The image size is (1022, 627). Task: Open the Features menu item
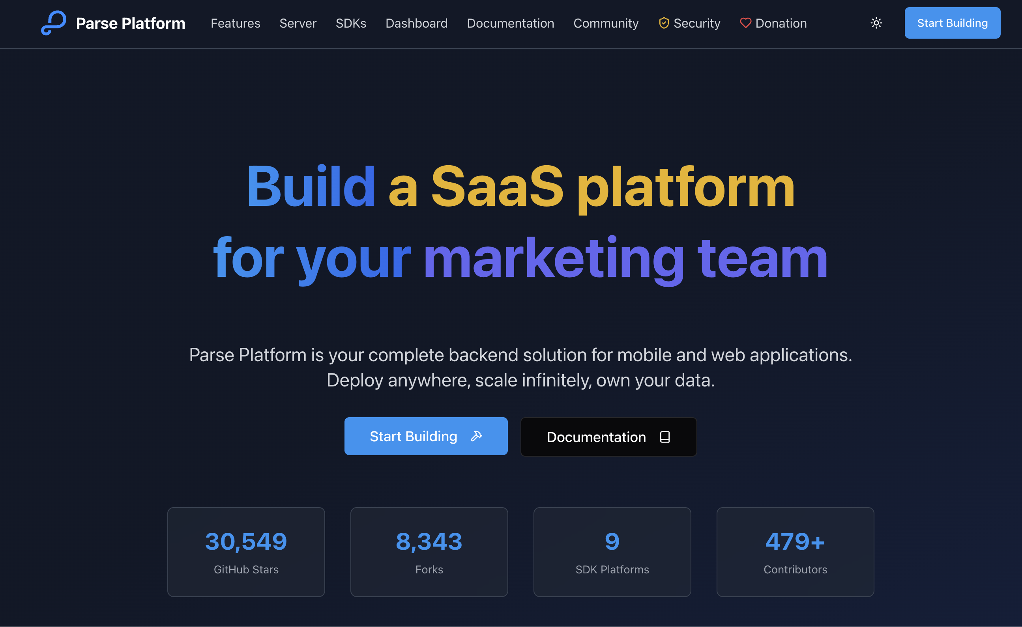(235, 23)
